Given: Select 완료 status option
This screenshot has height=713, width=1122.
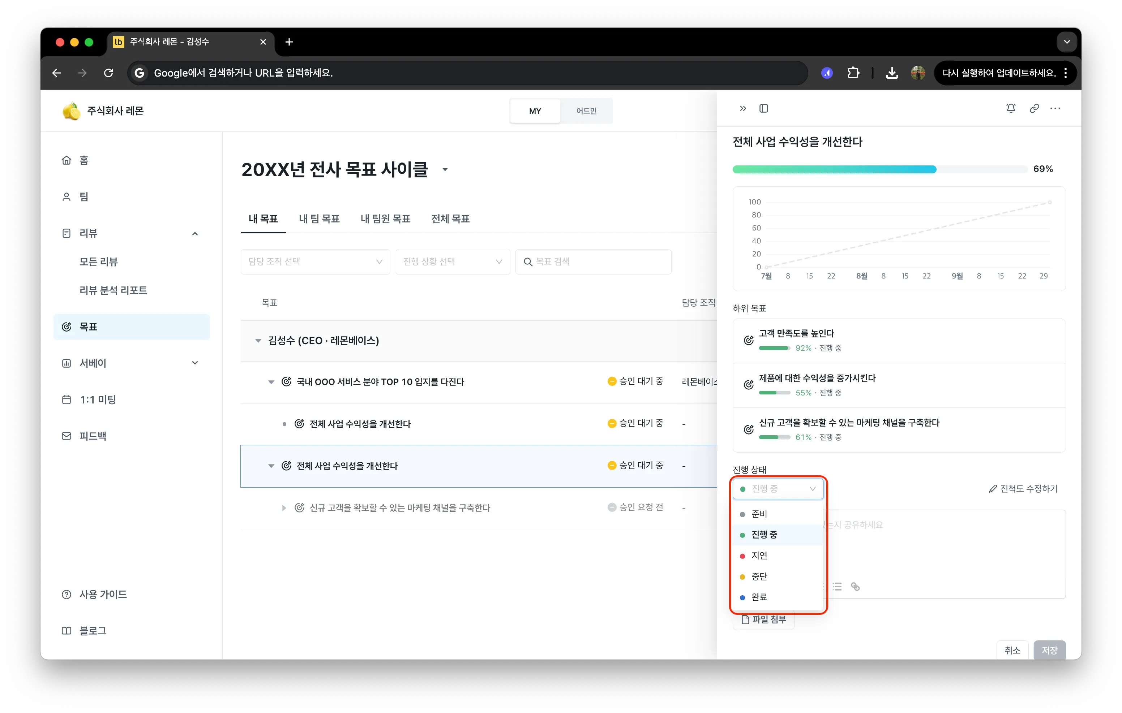Looking at the screenshot, I should (777, 597).
